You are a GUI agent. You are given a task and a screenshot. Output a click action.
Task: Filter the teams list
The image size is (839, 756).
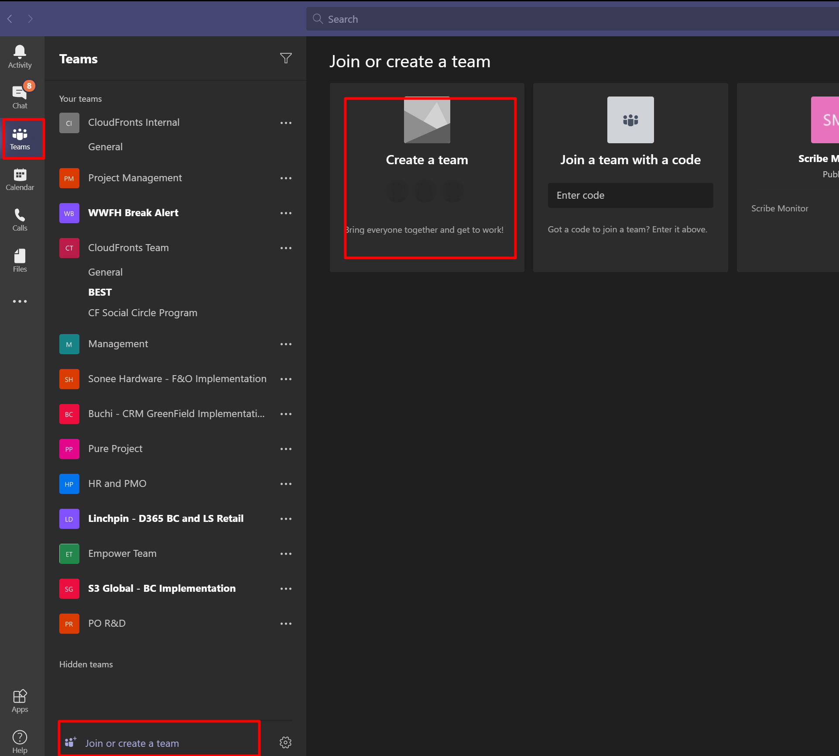tap(286, 58)
